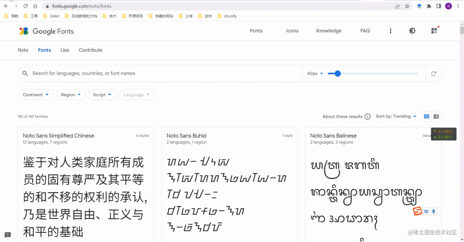Viewport: 464px width, 242px height.
Task: Click the feedback exclamation icon
Action: (x=8, y=235)
